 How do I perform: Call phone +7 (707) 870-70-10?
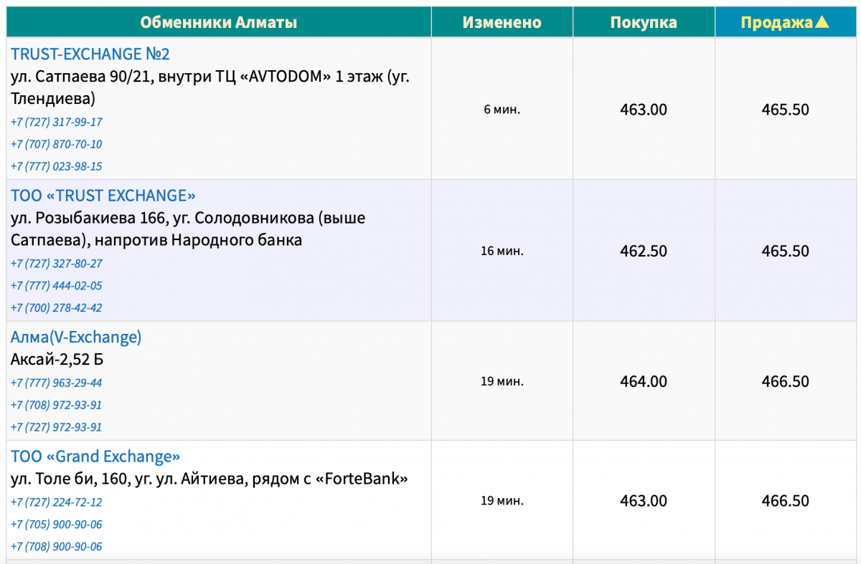[x=57, y=144]
